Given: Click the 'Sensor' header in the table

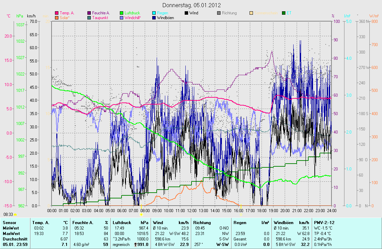Looking at the screenshot, I should [10, 223].
